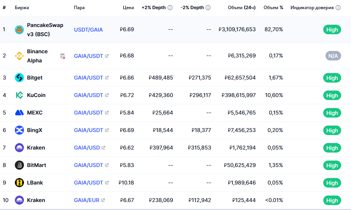
Task: Open the USDT/GAIA pair on PancakeSwap
Action: pyautogui.click(x=88, y=30)
